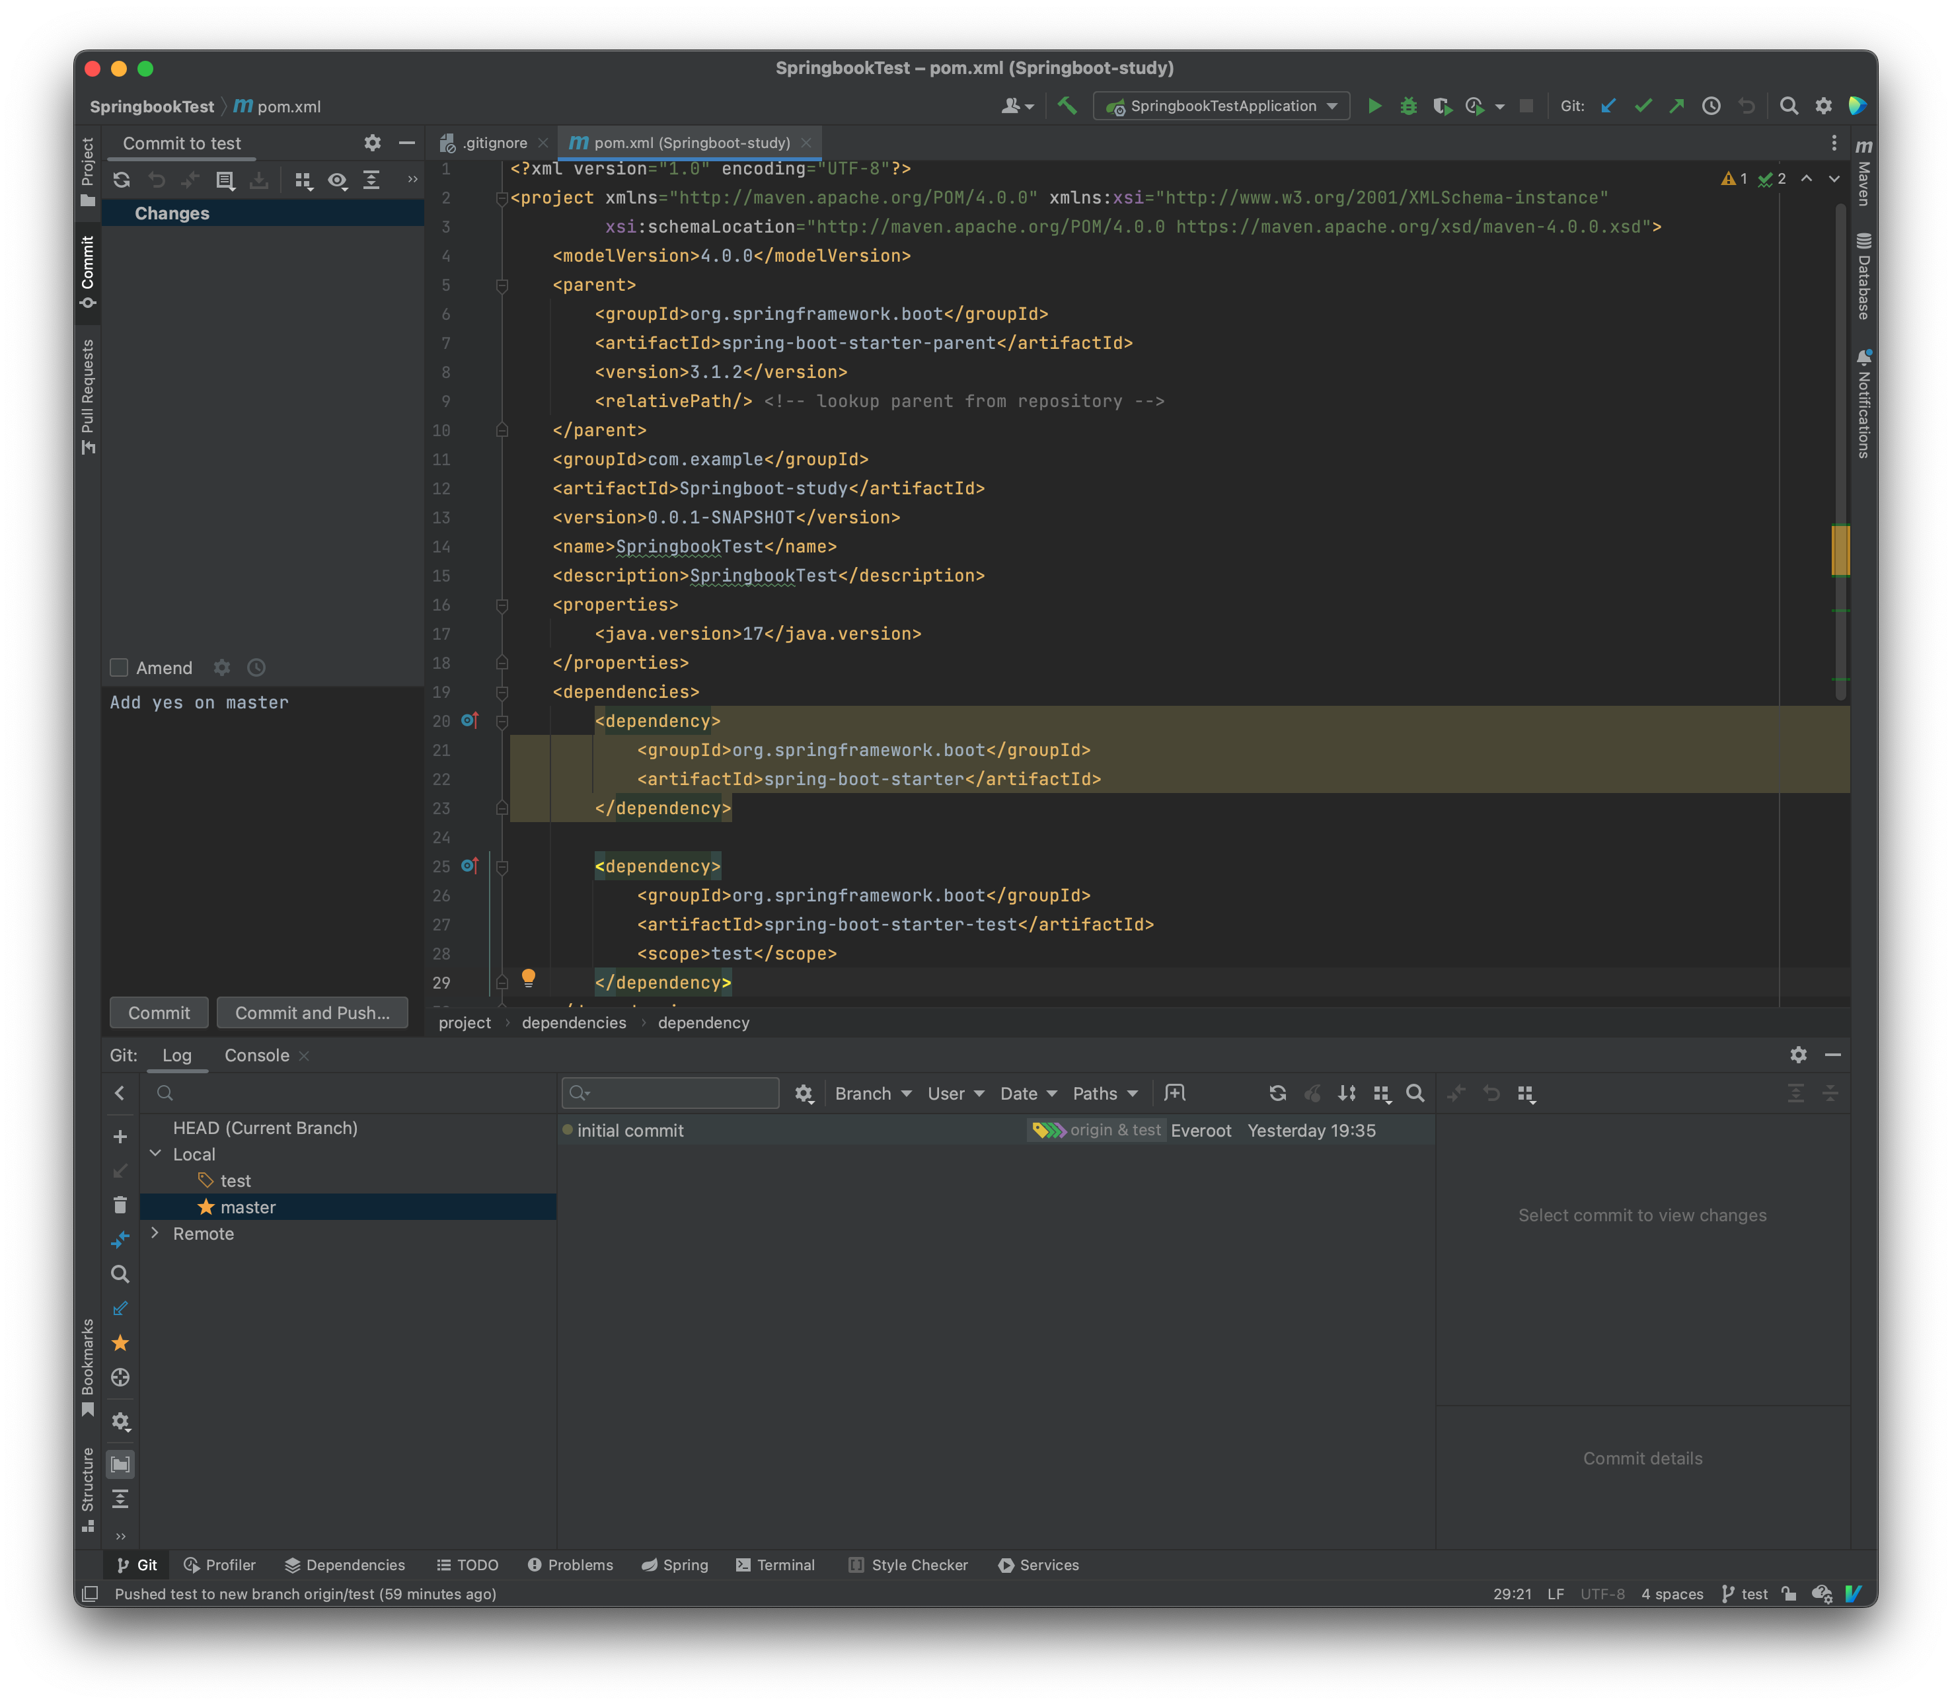The height and width of the screenshot is (1705, 1952).
Task: Open the Terminal tool window tab
Action: [x=775, y=1565]
